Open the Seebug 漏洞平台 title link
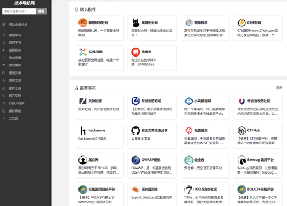The image size is (287, 206). [260, 160]
